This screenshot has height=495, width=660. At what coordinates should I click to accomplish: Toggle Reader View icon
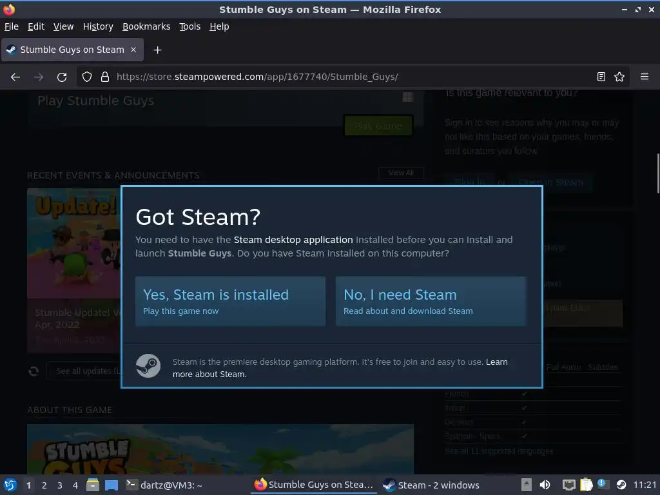coord(601,77)
